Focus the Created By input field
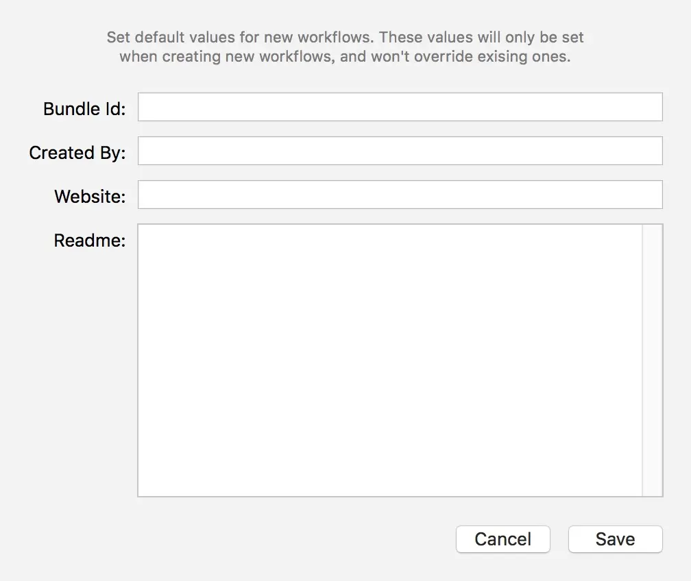The image size is (691, 581). [x=400, y=151]
